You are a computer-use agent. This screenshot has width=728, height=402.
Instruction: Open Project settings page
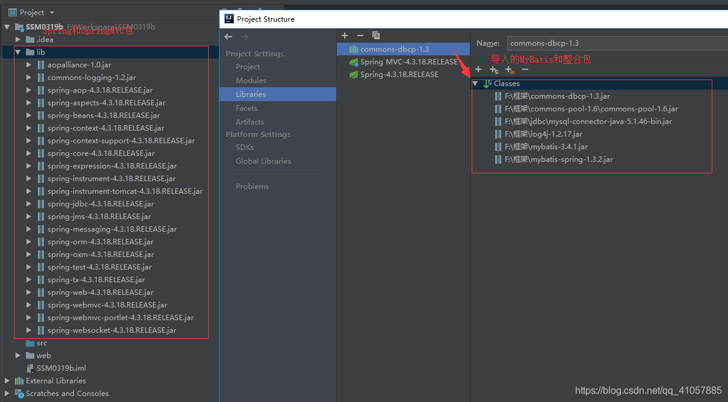pyautogui.click(x=248, y=67)
